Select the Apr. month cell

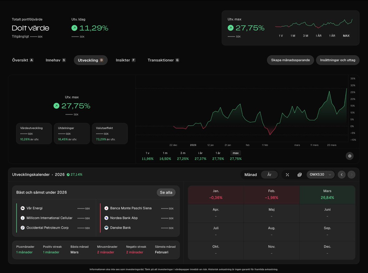tap(216, 213)
